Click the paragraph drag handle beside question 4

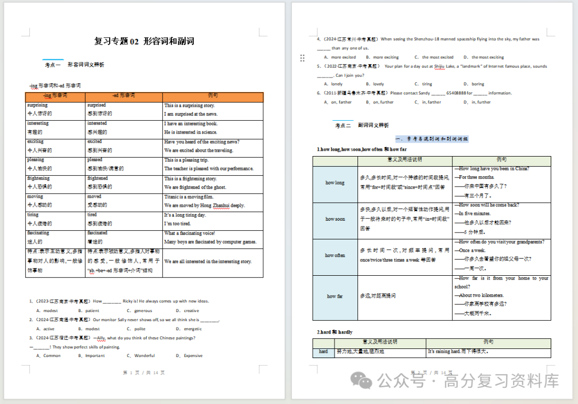302,58
